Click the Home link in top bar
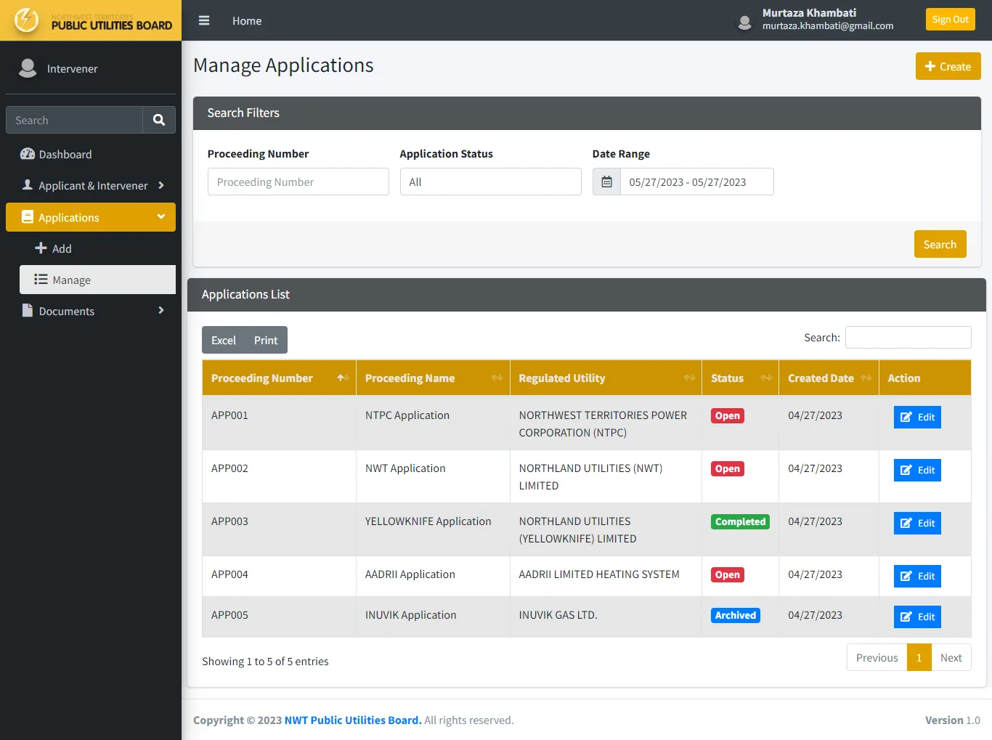The width and height of the screenshot is (992, 740). [x=247, y=20]
